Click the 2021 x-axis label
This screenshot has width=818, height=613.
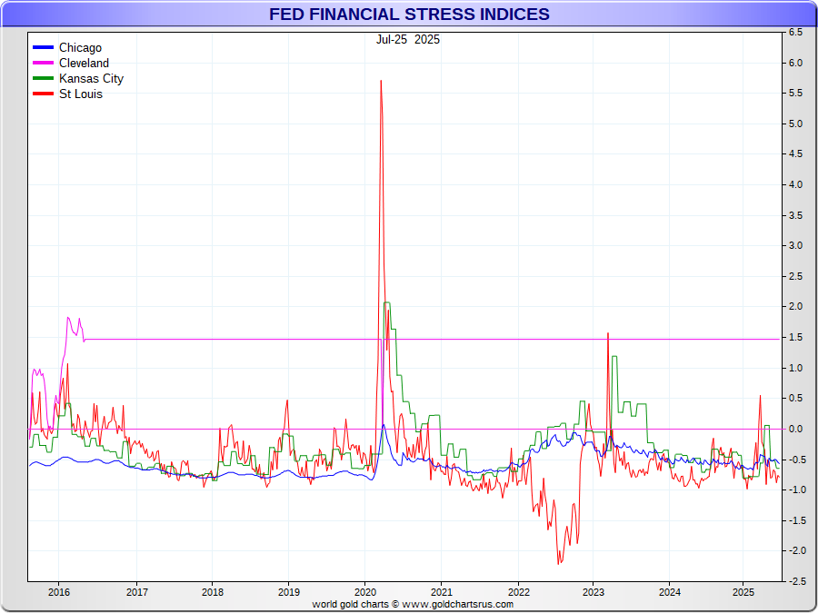441,592
